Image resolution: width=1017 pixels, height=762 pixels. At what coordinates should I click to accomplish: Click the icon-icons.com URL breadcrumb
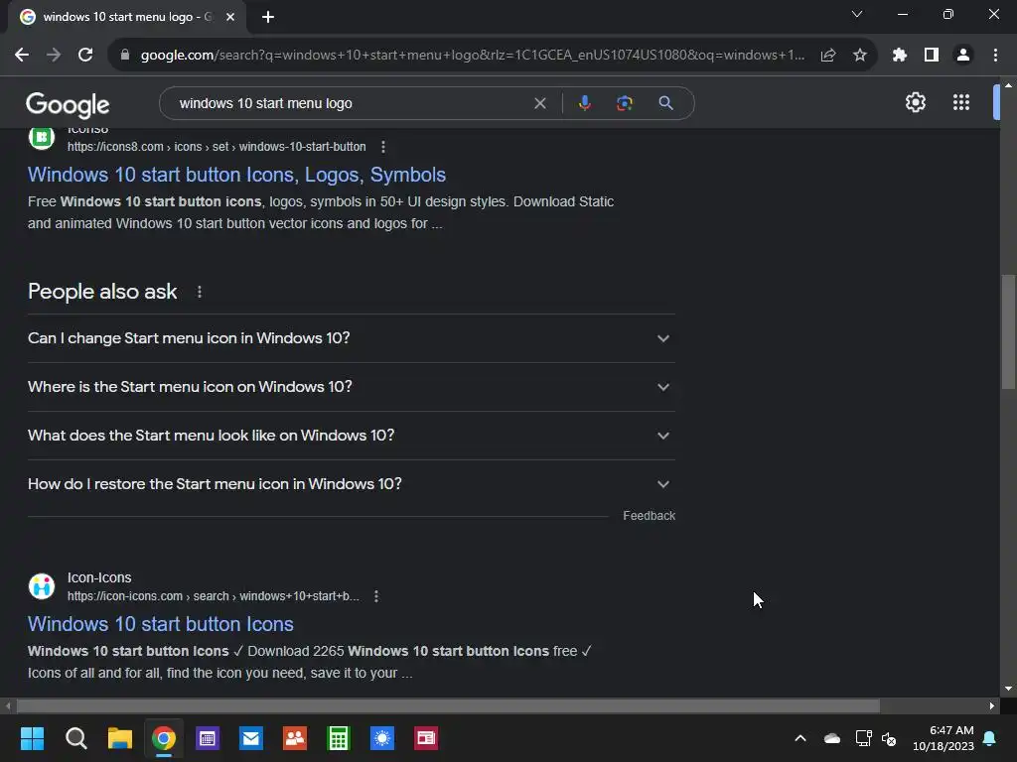click(x=214, y=596)
